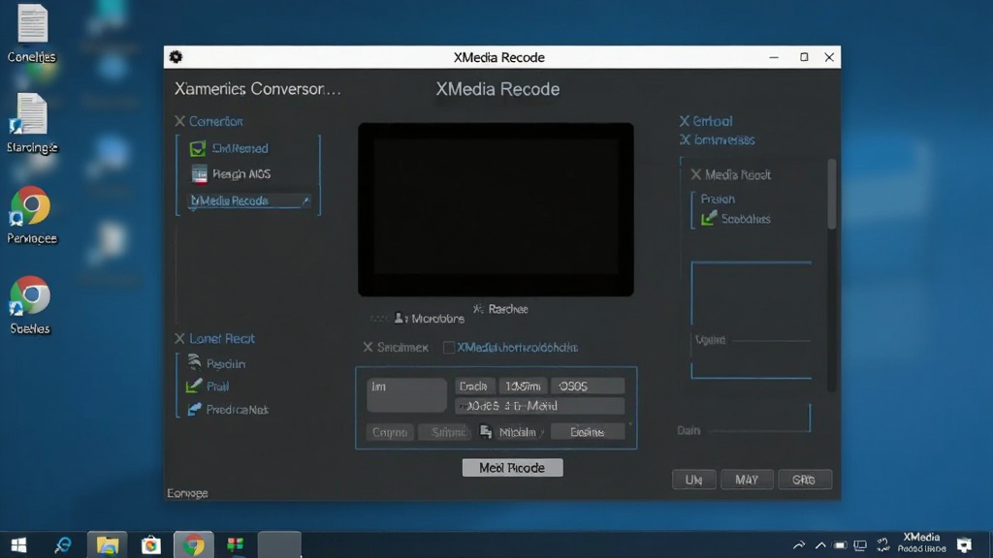Click the X icon next to Smmwesss
Screen dimensions: 993x558
[685, 139]
